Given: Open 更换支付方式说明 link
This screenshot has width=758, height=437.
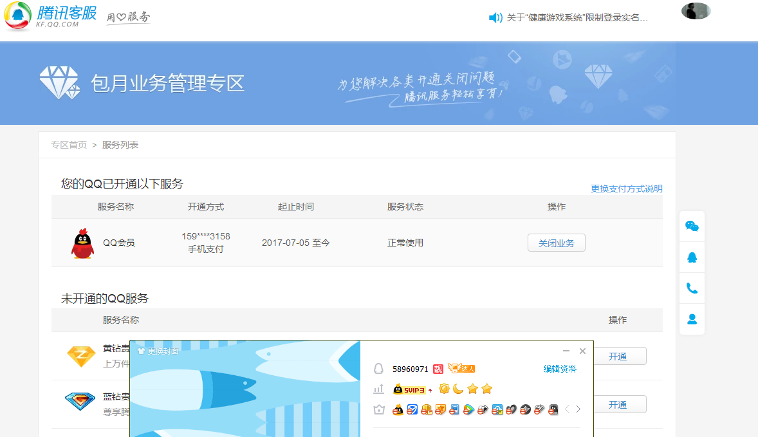Looking at the screenshot, I should pos(627,189).
